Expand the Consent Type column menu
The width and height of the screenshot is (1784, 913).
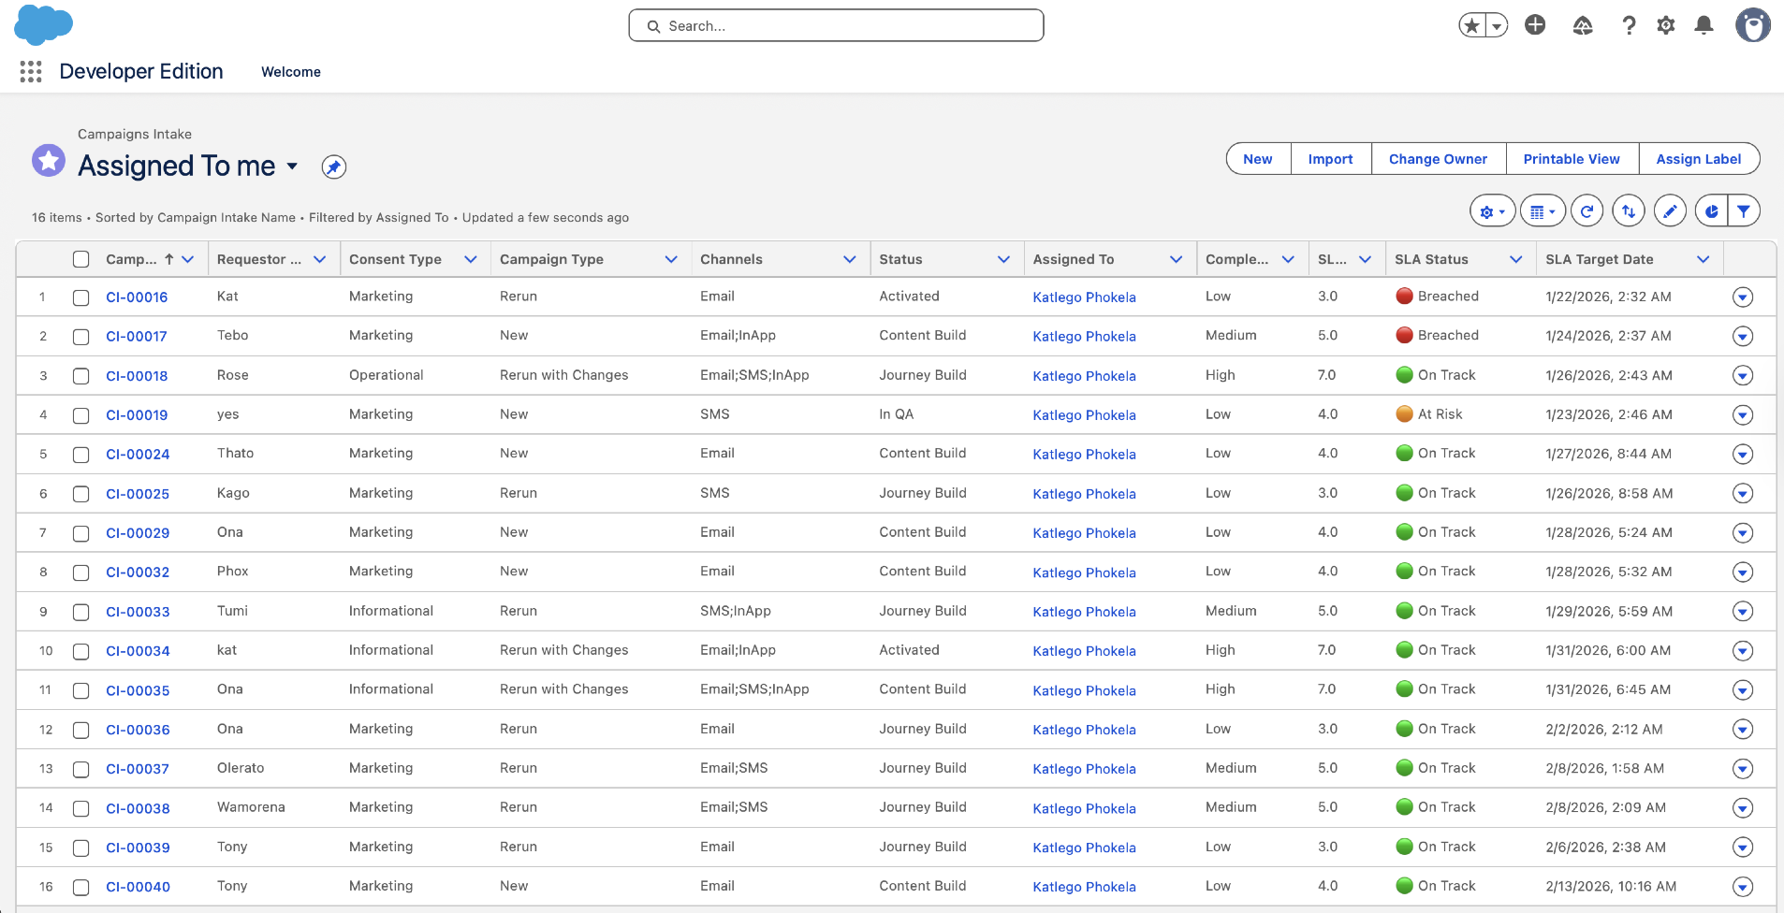click(x=471, y=259)
